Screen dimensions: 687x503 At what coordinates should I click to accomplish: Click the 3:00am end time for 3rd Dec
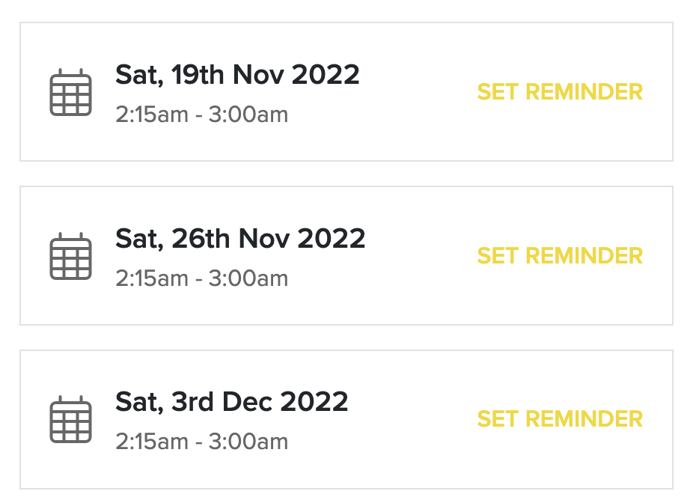tap(248, 442)
